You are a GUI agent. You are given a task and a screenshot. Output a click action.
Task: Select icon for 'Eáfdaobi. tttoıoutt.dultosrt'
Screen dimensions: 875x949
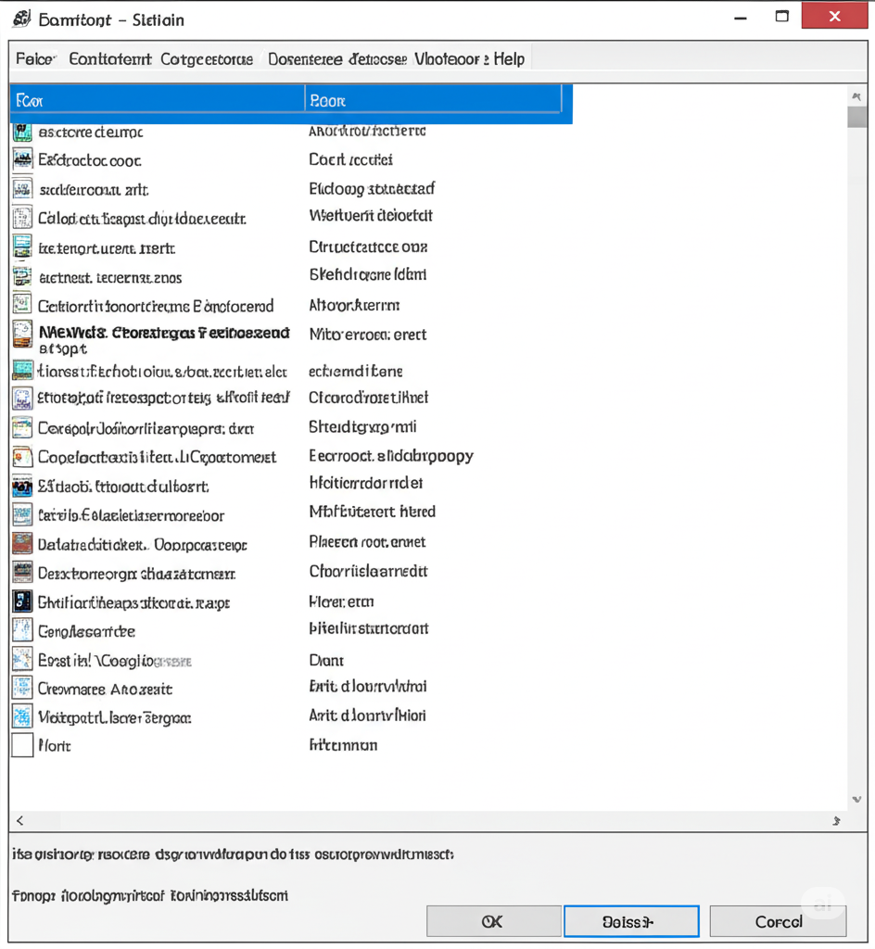click(22, 486)
